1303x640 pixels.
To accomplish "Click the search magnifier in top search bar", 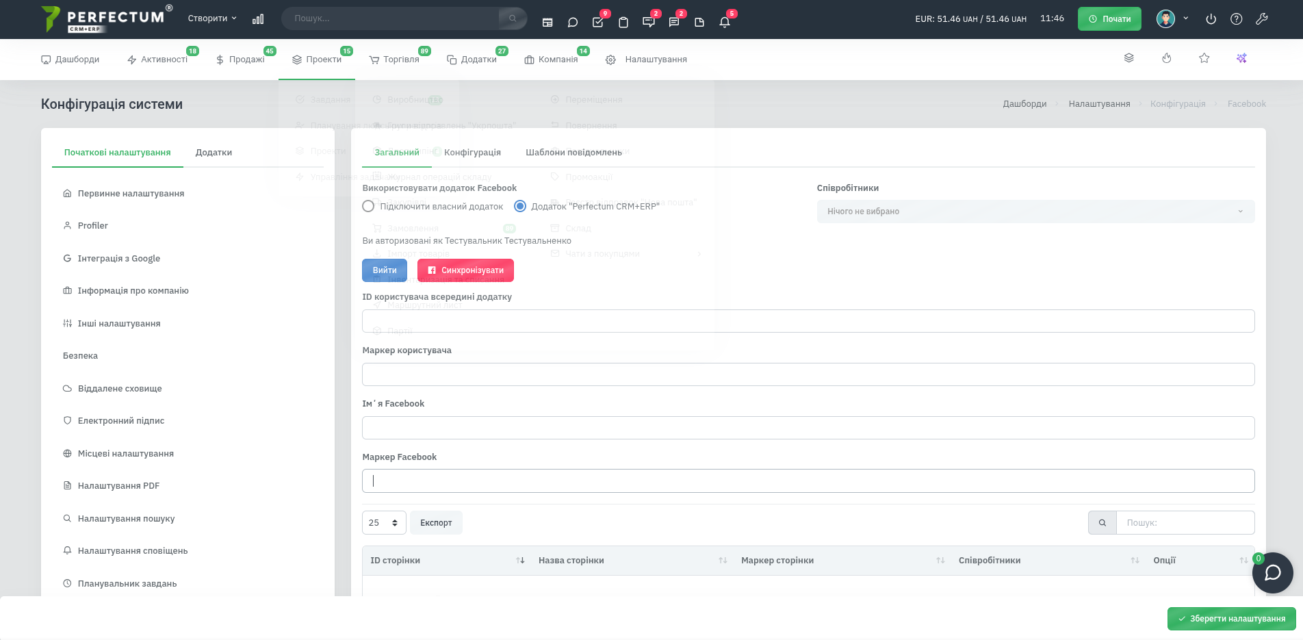I will pyautogui.click(x=512, y=18).
